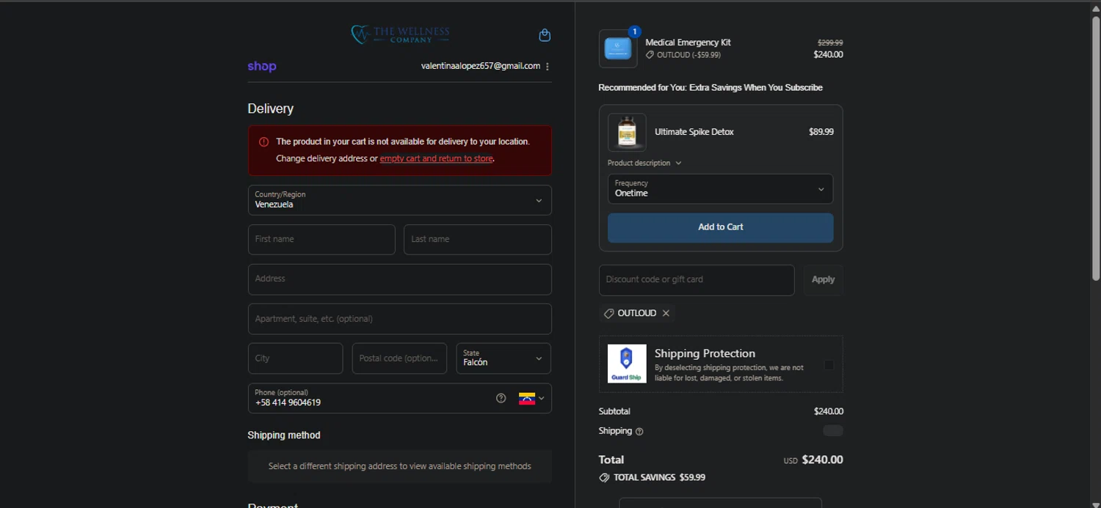
Task: Open the Frequency dropdown set to Onetime
Action: click(720, 189)
